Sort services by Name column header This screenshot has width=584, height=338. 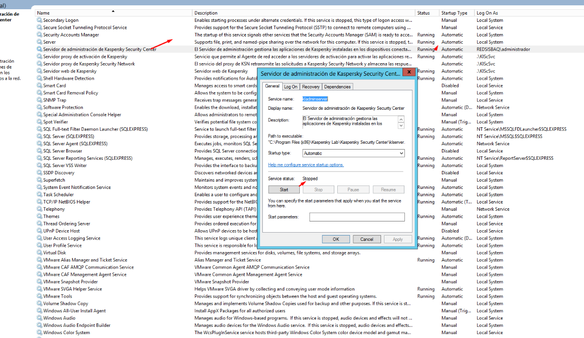tap(113, 13)
